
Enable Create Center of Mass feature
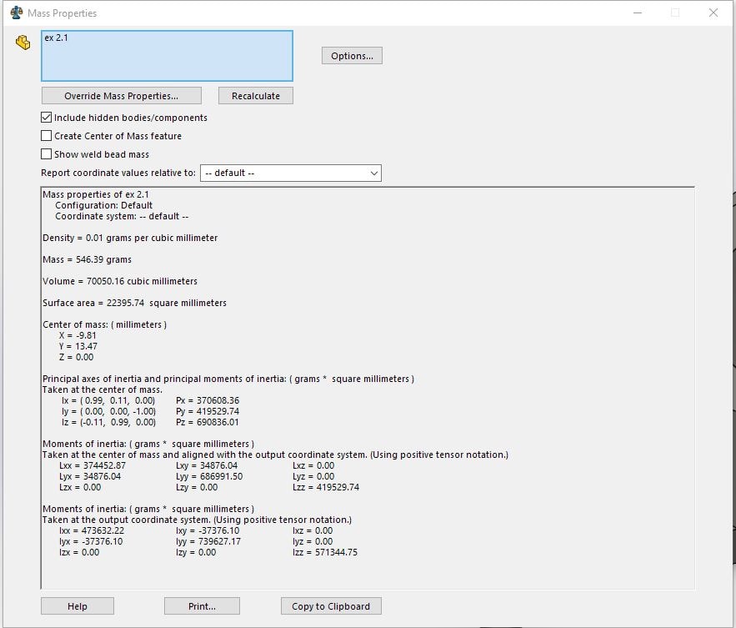coord(46,136)
